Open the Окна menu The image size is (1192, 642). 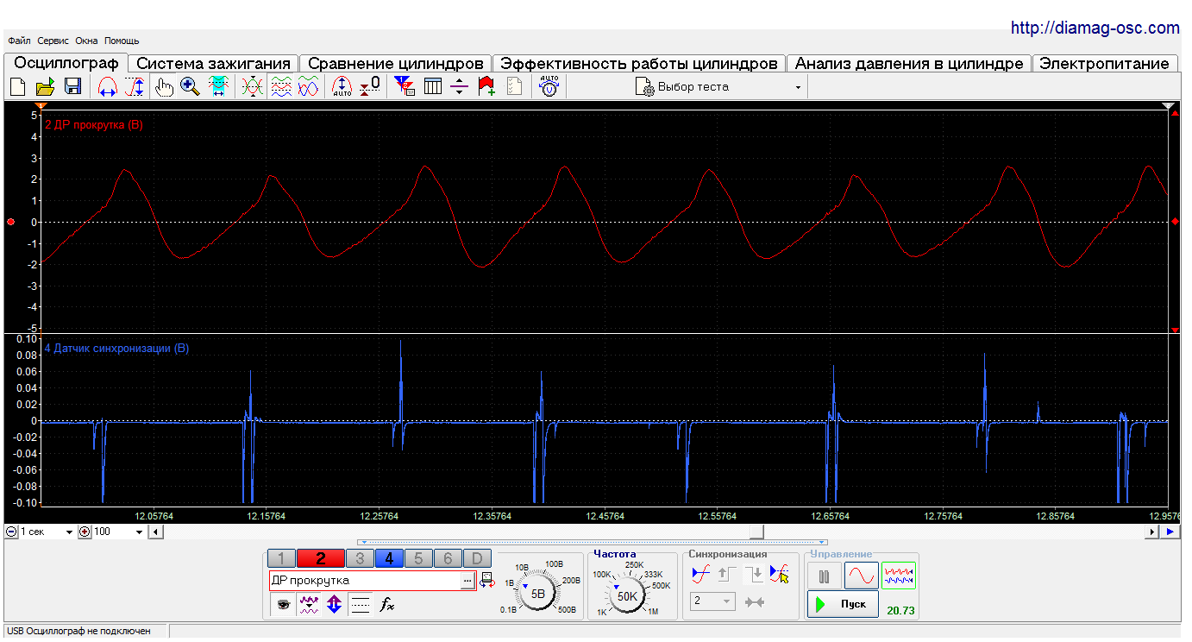[86, 41]
